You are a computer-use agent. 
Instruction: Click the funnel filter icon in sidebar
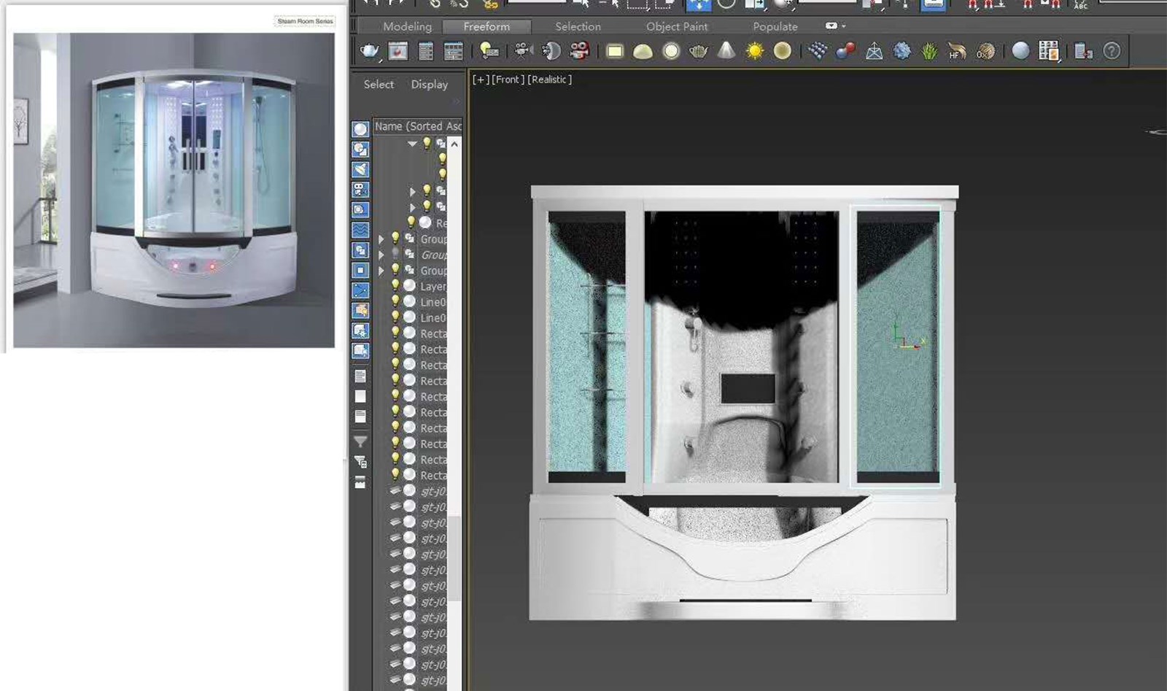360,441
